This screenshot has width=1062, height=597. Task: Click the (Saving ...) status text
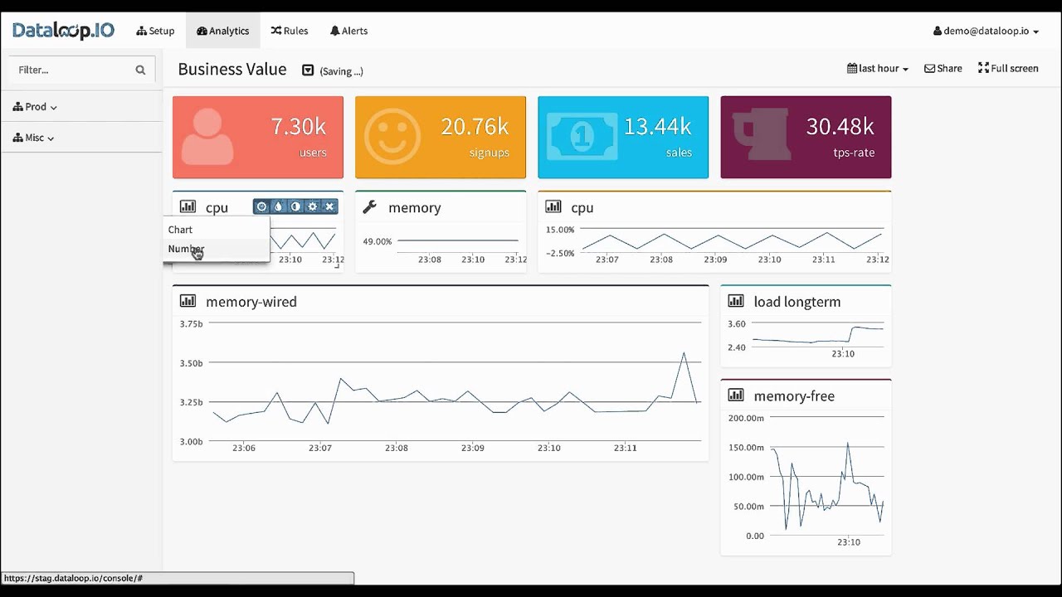point(341,71)
